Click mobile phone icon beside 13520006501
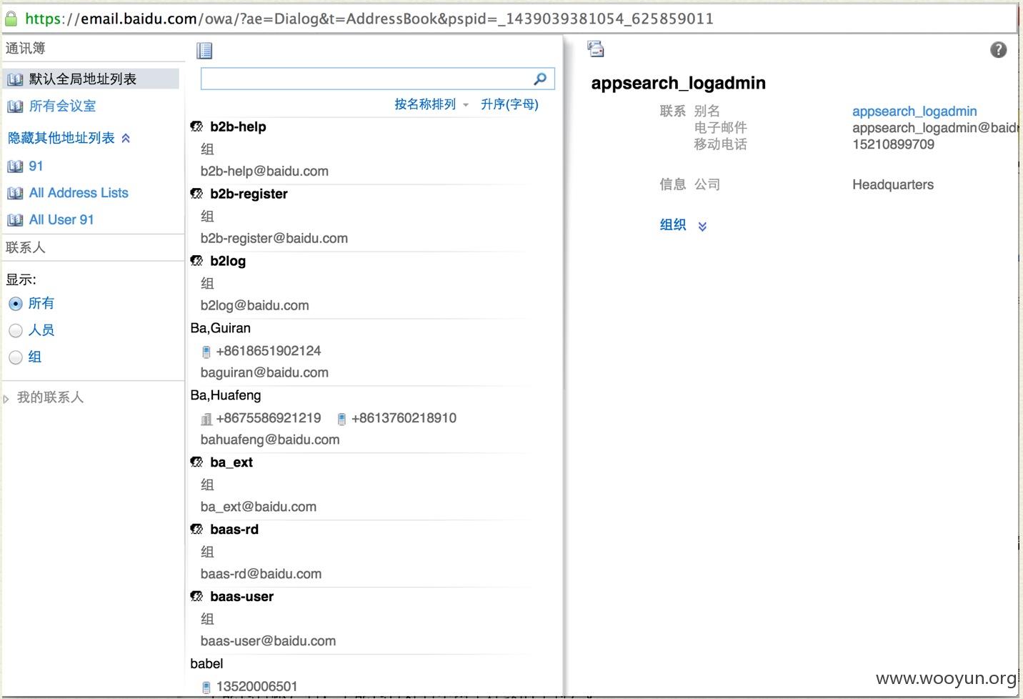 206,687
